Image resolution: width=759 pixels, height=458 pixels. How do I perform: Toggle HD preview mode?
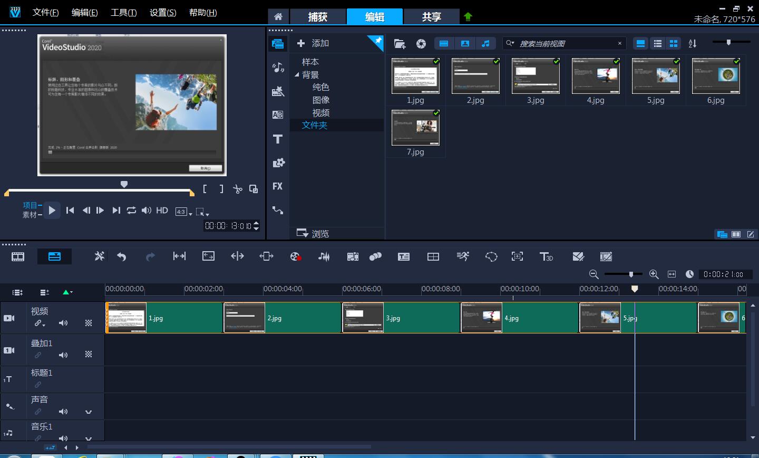click(x=162, y=210)
